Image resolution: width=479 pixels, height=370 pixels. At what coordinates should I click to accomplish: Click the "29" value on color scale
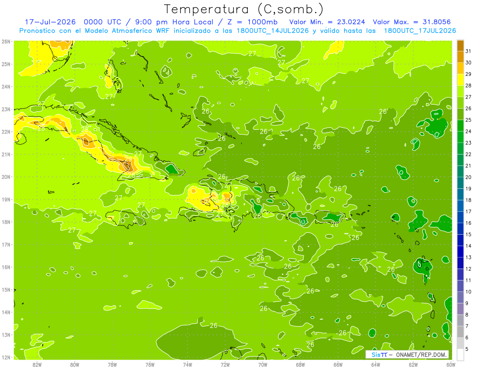[x=469, y=74]
